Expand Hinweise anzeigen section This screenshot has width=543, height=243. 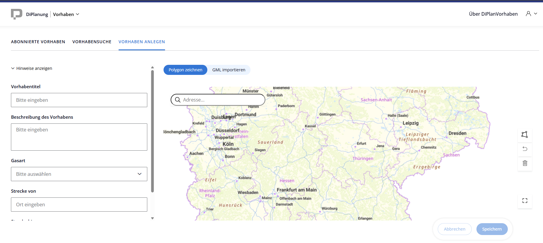coord(32,68)
